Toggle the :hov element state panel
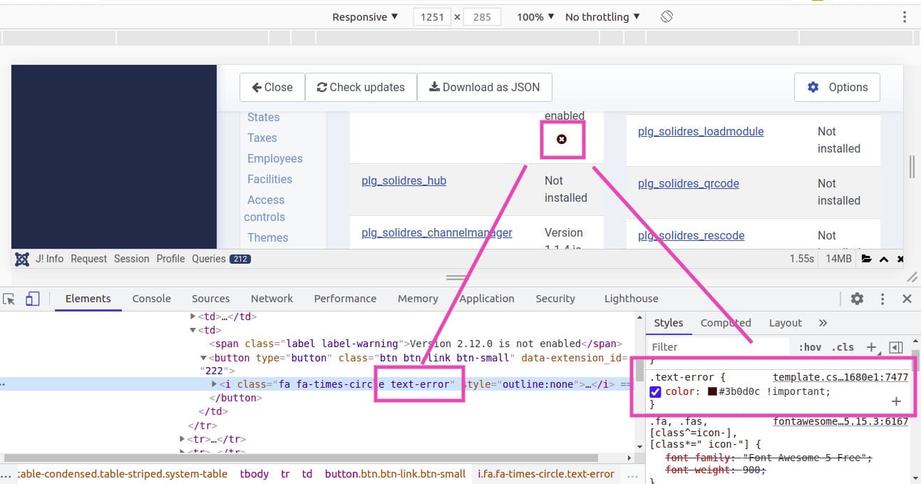This screenshot has width=921, height=484. (x=810, y=347)
